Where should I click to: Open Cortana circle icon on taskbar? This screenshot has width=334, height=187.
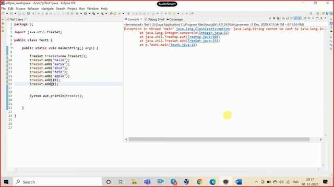click(x=109, y=182)
